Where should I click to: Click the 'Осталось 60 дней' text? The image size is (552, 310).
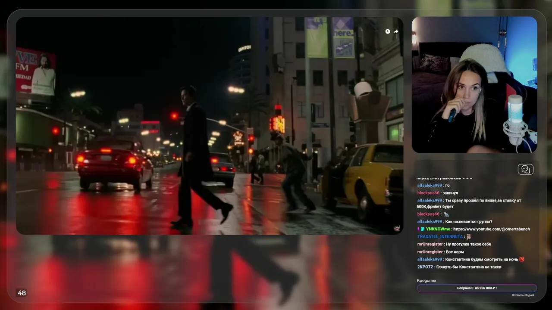tap(523, 295)
